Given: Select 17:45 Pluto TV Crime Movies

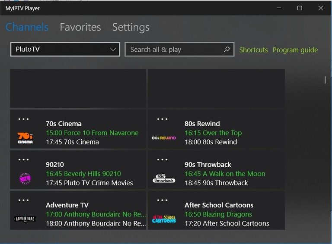Looking at the screenshot, I should tap(89, 183).
